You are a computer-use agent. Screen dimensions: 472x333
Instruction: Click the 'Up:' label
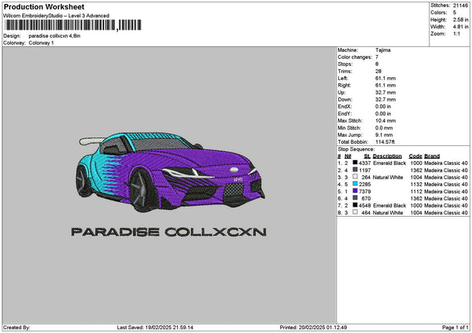pyautogui.click(x=341, y=92)
